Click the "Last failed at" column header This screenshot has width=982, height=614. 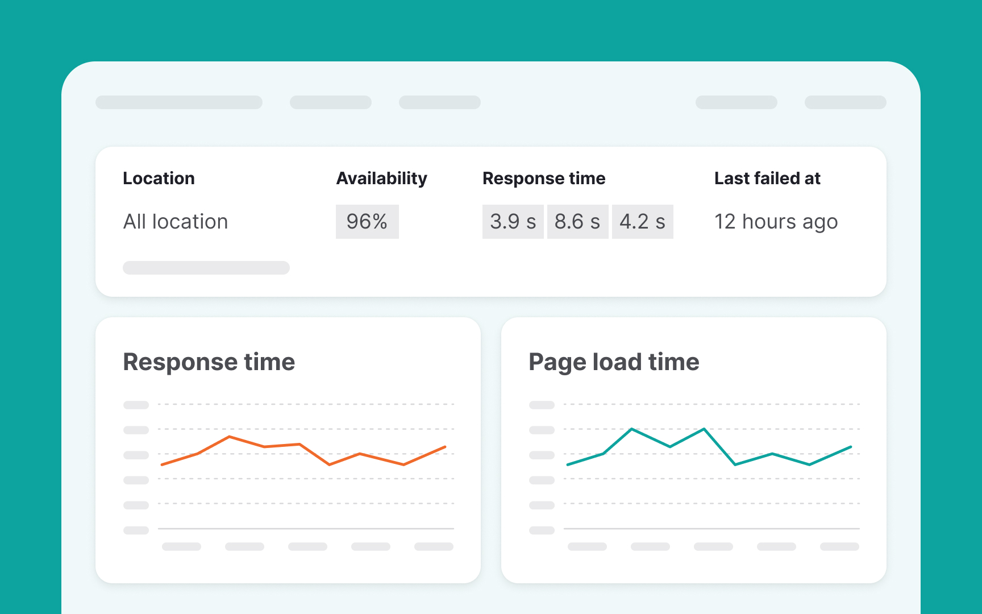(767, 179)
